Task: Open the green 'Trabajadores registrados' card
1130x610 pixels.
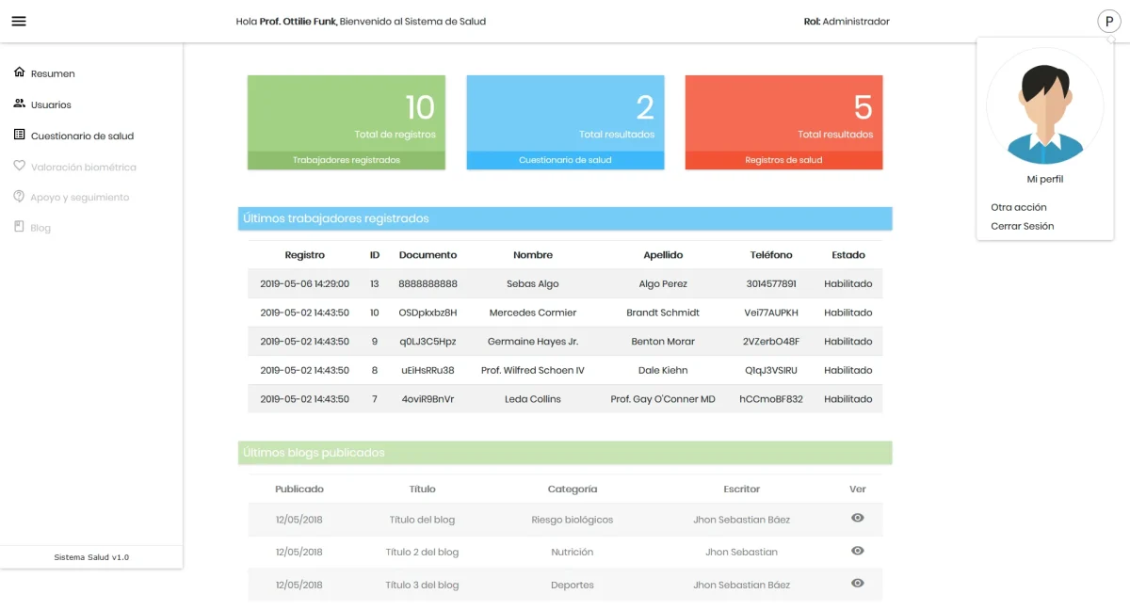Action: tap(346, 122)
